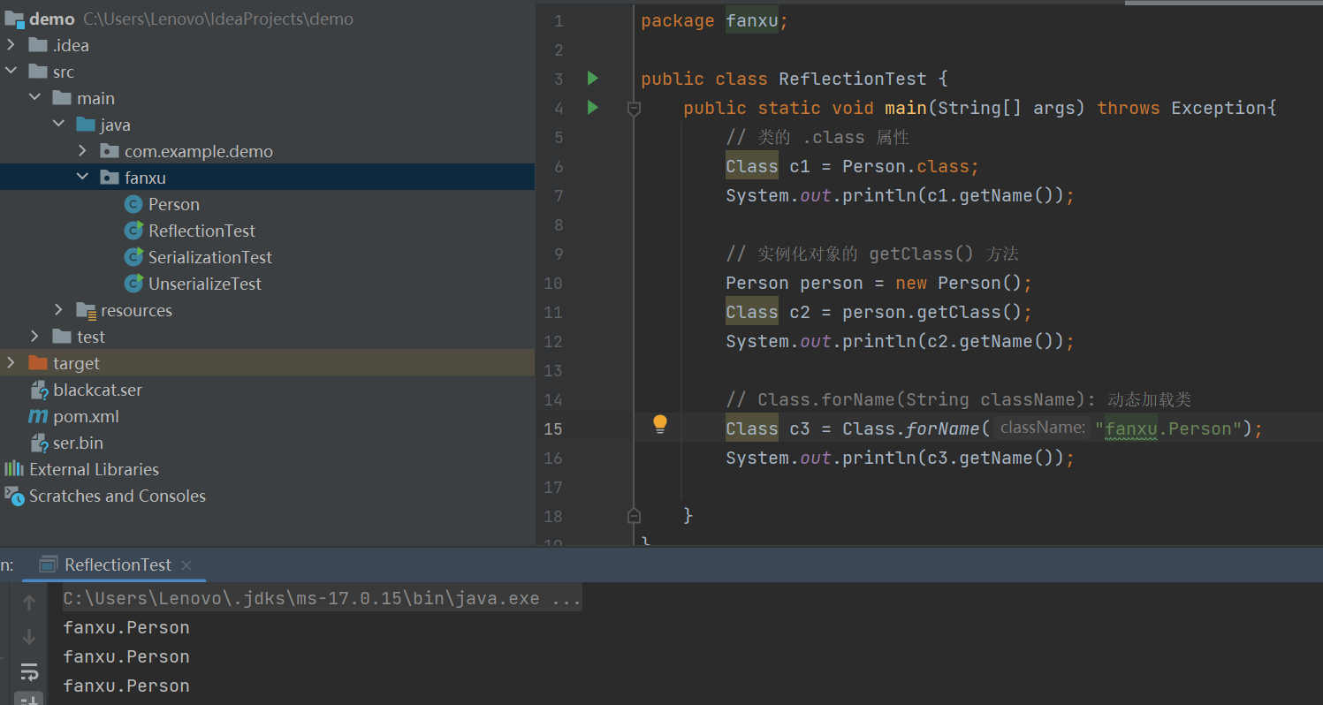Open the yellow lightbulb quick-fix on line 15
Image resolution: width=1323 pixels, height=705 pixels.
pyautogui.click(x=660, y=425)
